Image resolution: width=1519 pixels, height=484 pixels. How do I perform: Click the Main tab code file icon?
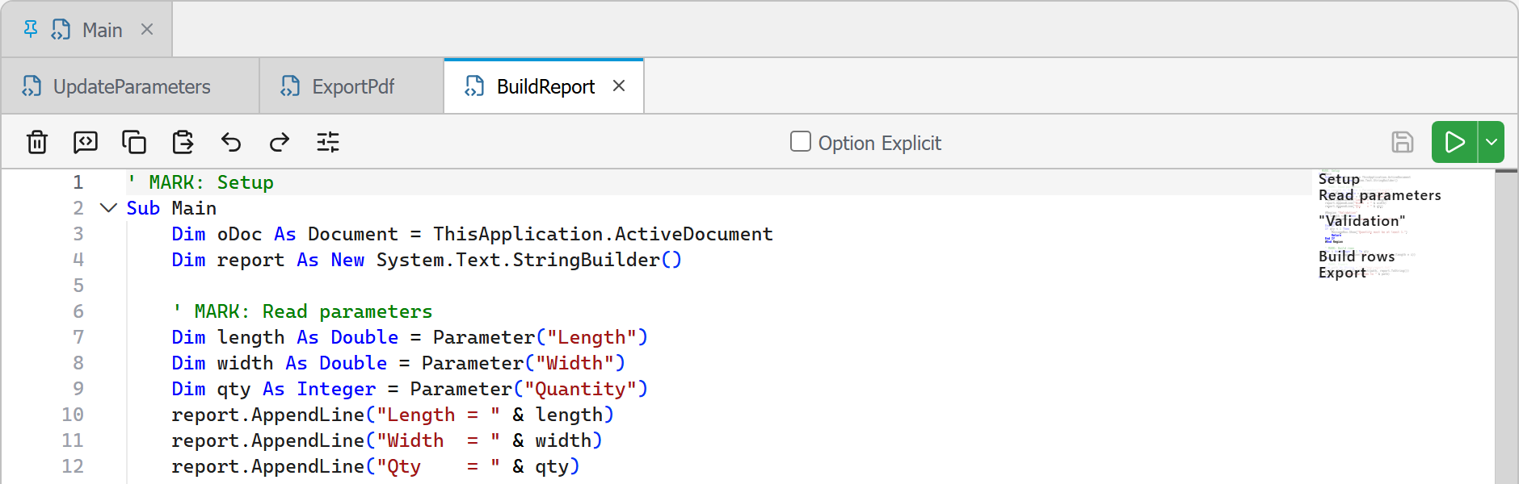pos(61,30)
